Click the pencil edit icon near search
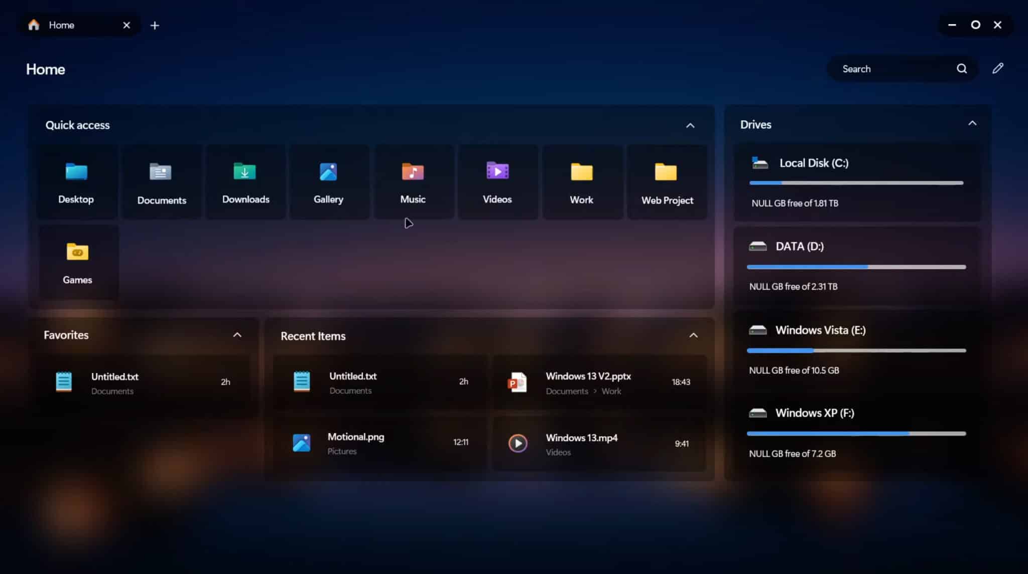 [x=998, y=68]
